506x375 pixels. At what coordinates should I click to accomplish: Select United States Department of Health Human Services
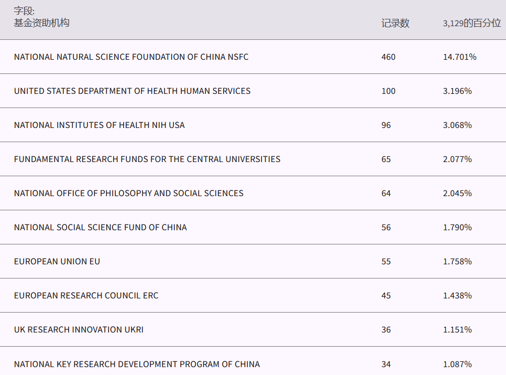click(132, 91)
